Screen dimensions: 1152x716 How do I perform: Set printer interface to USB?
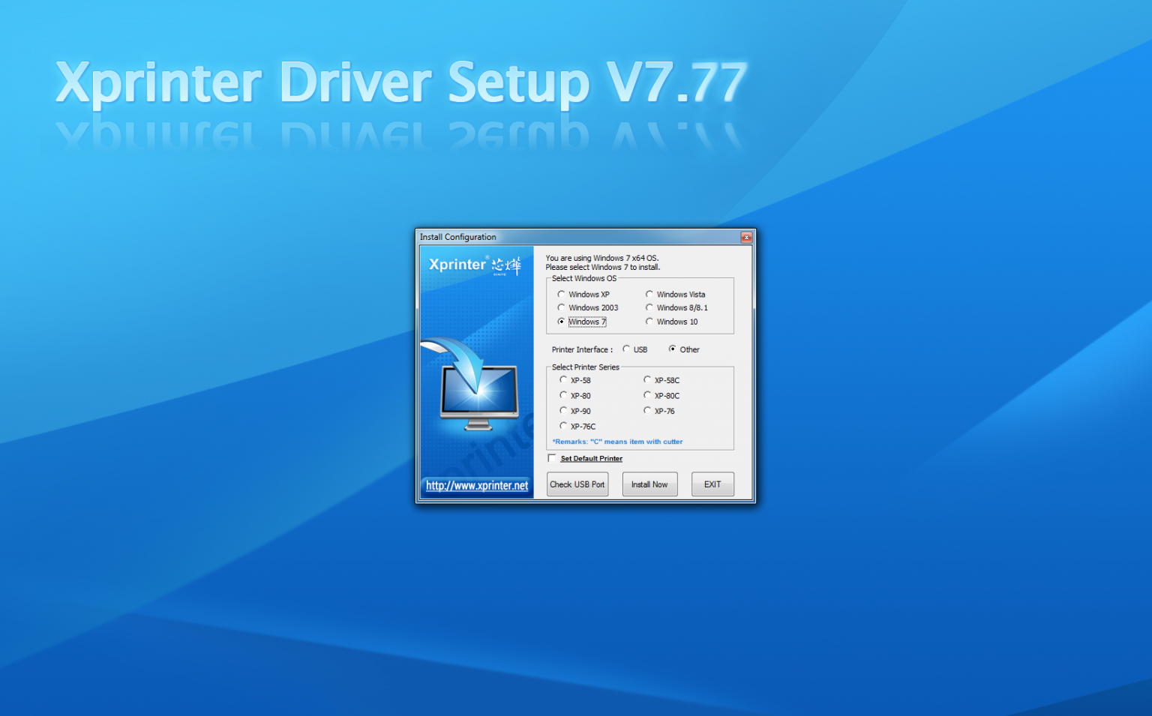click(x=626, y=349)
